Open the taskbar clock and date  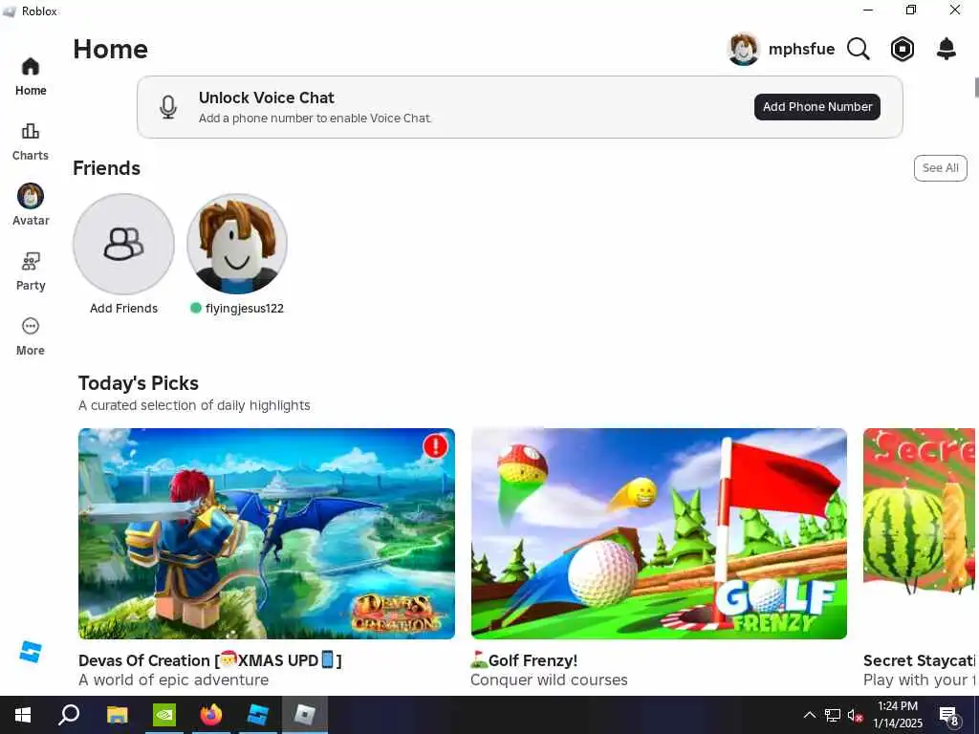(897, 715)
